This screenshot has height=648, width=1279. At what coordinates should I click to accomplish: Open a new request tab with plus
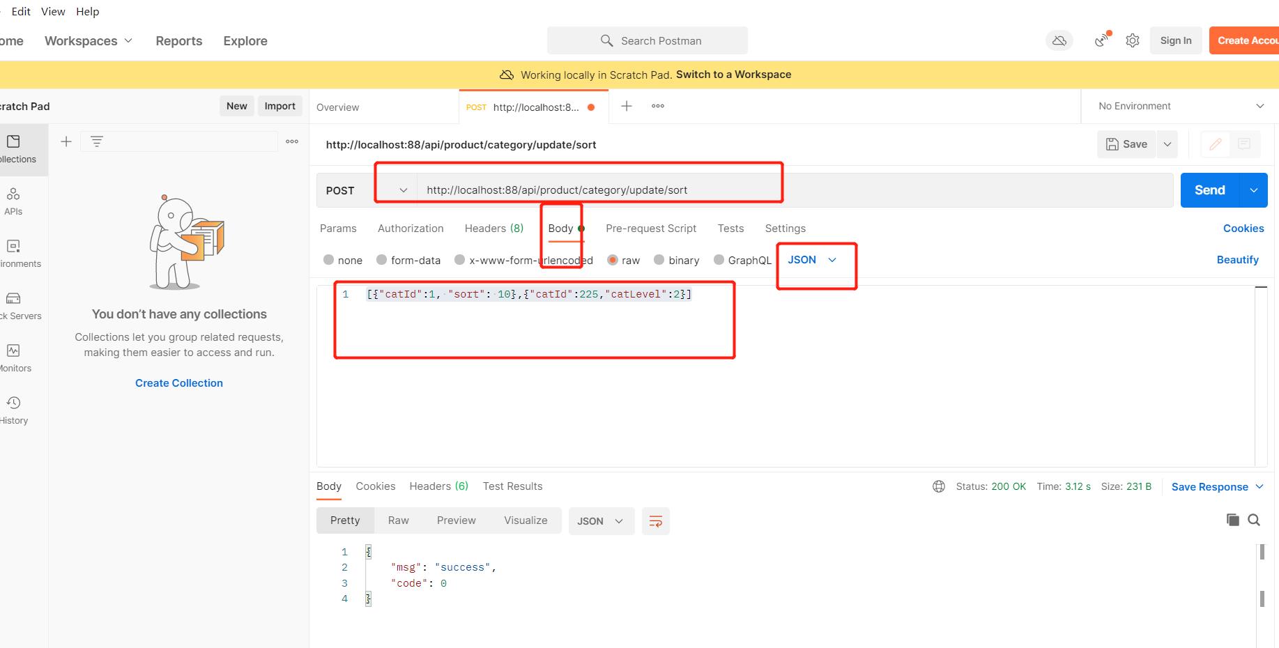coord(627,106)
